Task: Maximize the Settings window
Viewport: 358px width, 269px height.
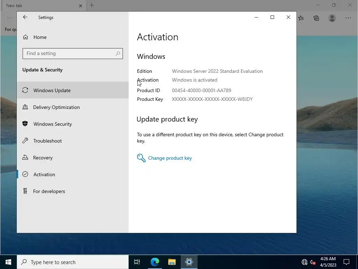Action: tap(272, 17)
